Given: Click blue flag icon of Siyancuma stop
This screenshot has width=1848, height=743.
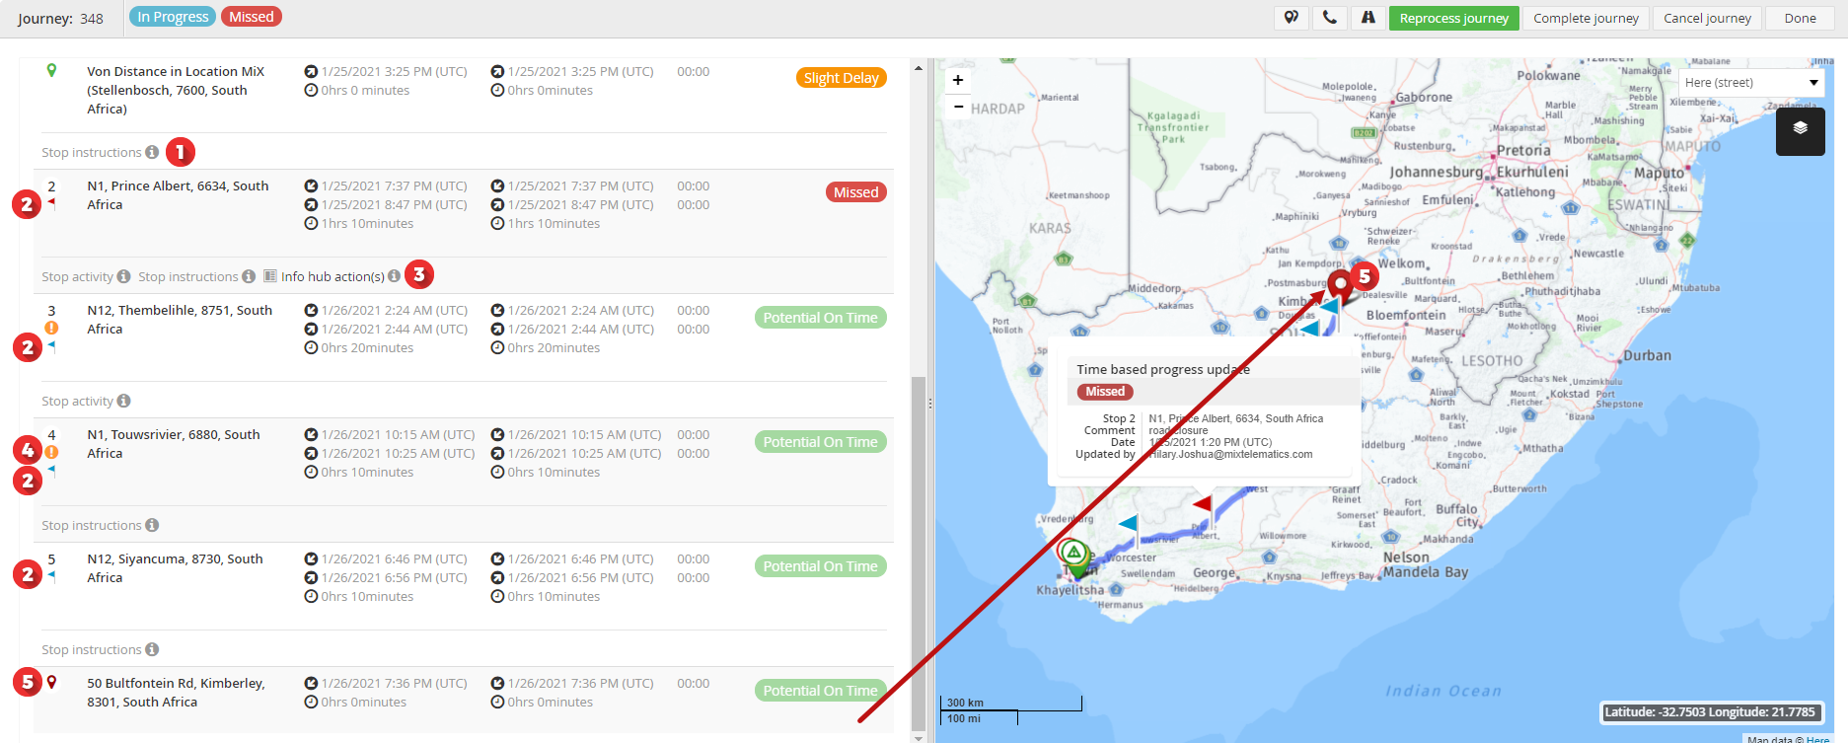Looking at the screenshot, I should pos(51,575).
